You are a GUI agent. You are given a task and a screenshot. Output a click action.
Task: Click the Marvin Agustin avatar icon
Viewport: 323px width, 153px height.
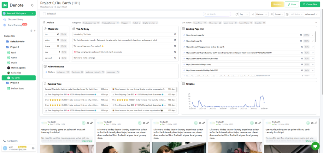(x=9, y=68)
